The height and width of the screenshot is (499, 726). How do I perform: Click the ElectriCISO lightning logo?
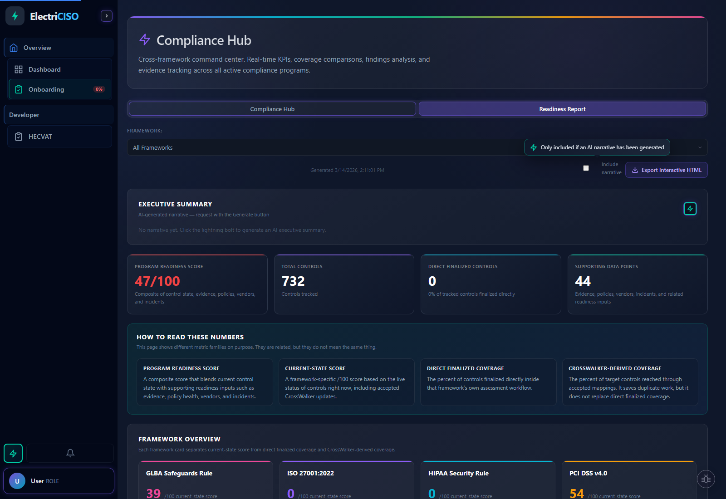15,15
